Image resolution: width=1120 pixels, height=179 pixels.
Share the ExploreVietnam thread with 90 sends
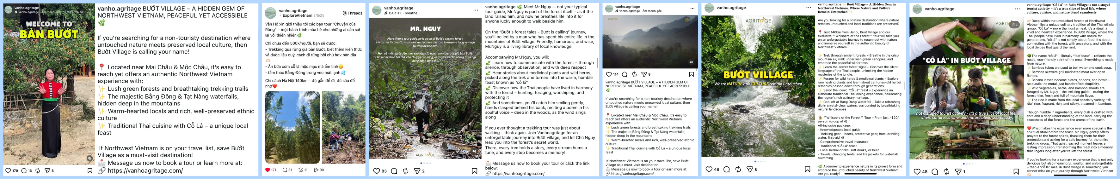316,170
